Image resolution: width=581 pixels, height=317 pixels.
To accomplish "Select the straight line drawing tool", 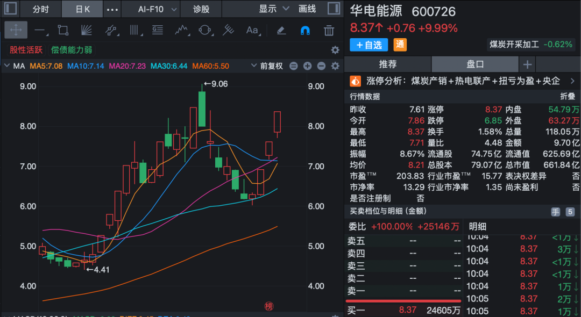I will coord(40,30).
